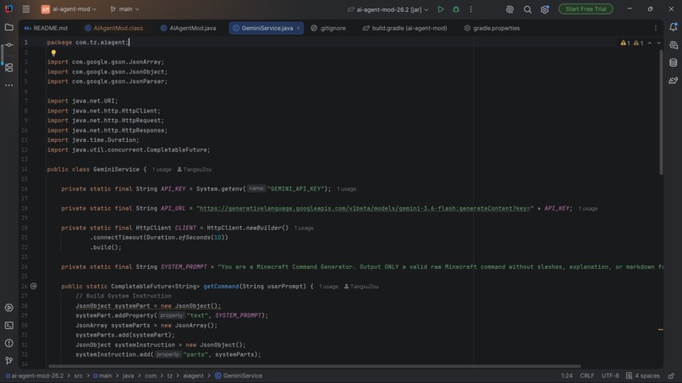
Task: Open the main branch dropdown
Action: point(125,9)
